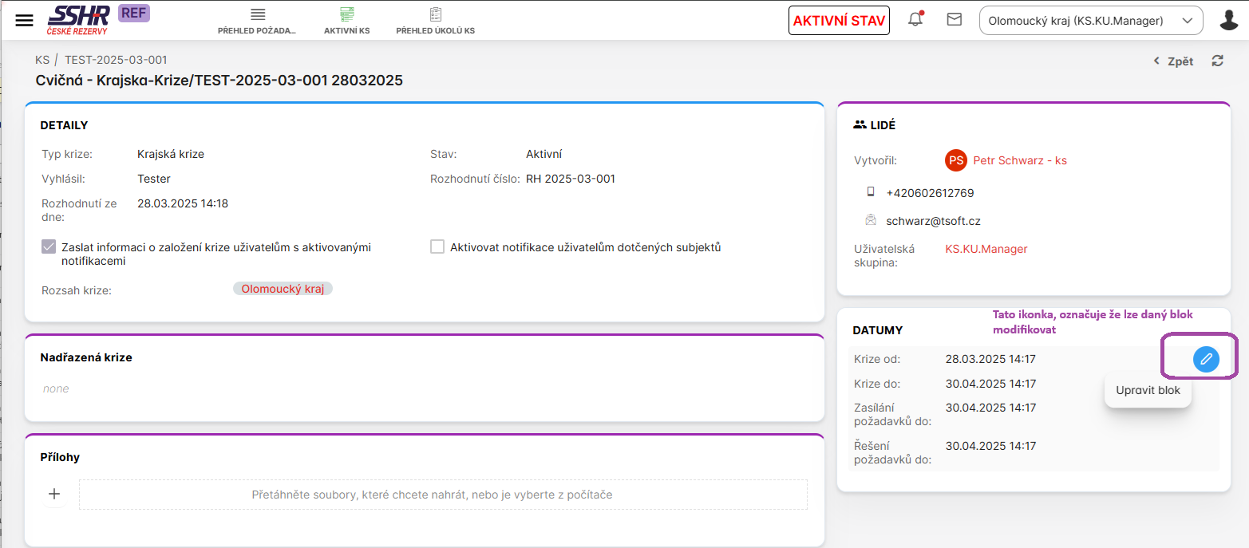Click the file drop zone in Přílohy

(443, 495)
